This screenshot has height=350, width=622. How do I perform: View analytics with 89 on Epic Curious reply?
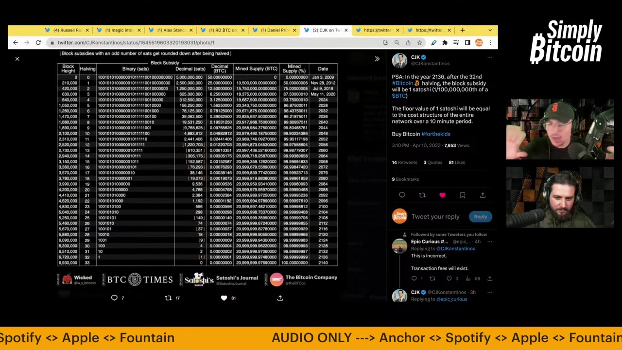pos(468,279)
